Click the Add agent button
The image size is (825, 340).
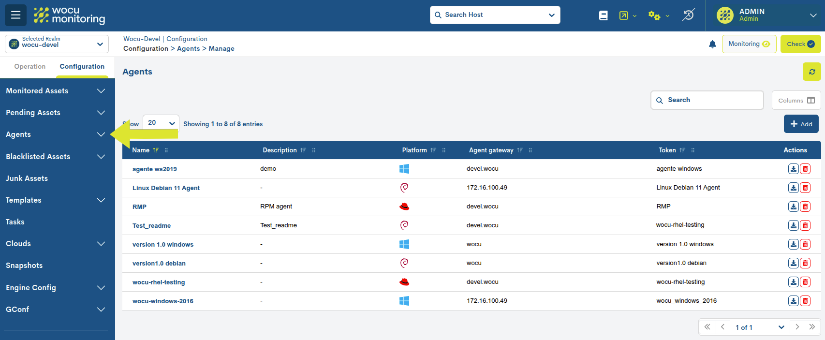[x=801, y=124]
